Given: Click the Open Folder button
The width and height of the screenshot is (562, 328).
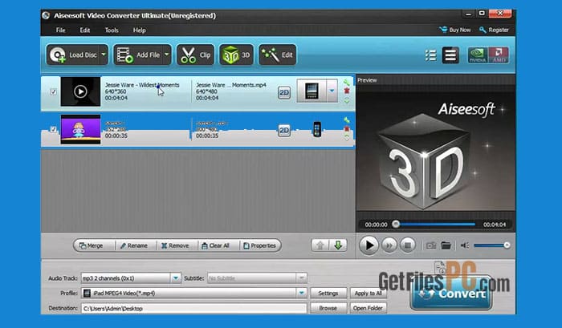Looking at the screenshot, I should (368, 308).
